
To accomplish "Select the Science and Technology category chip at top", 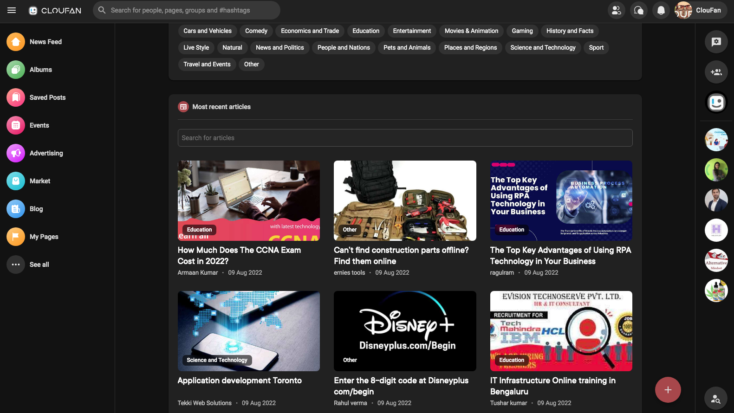I will (543, 48).
